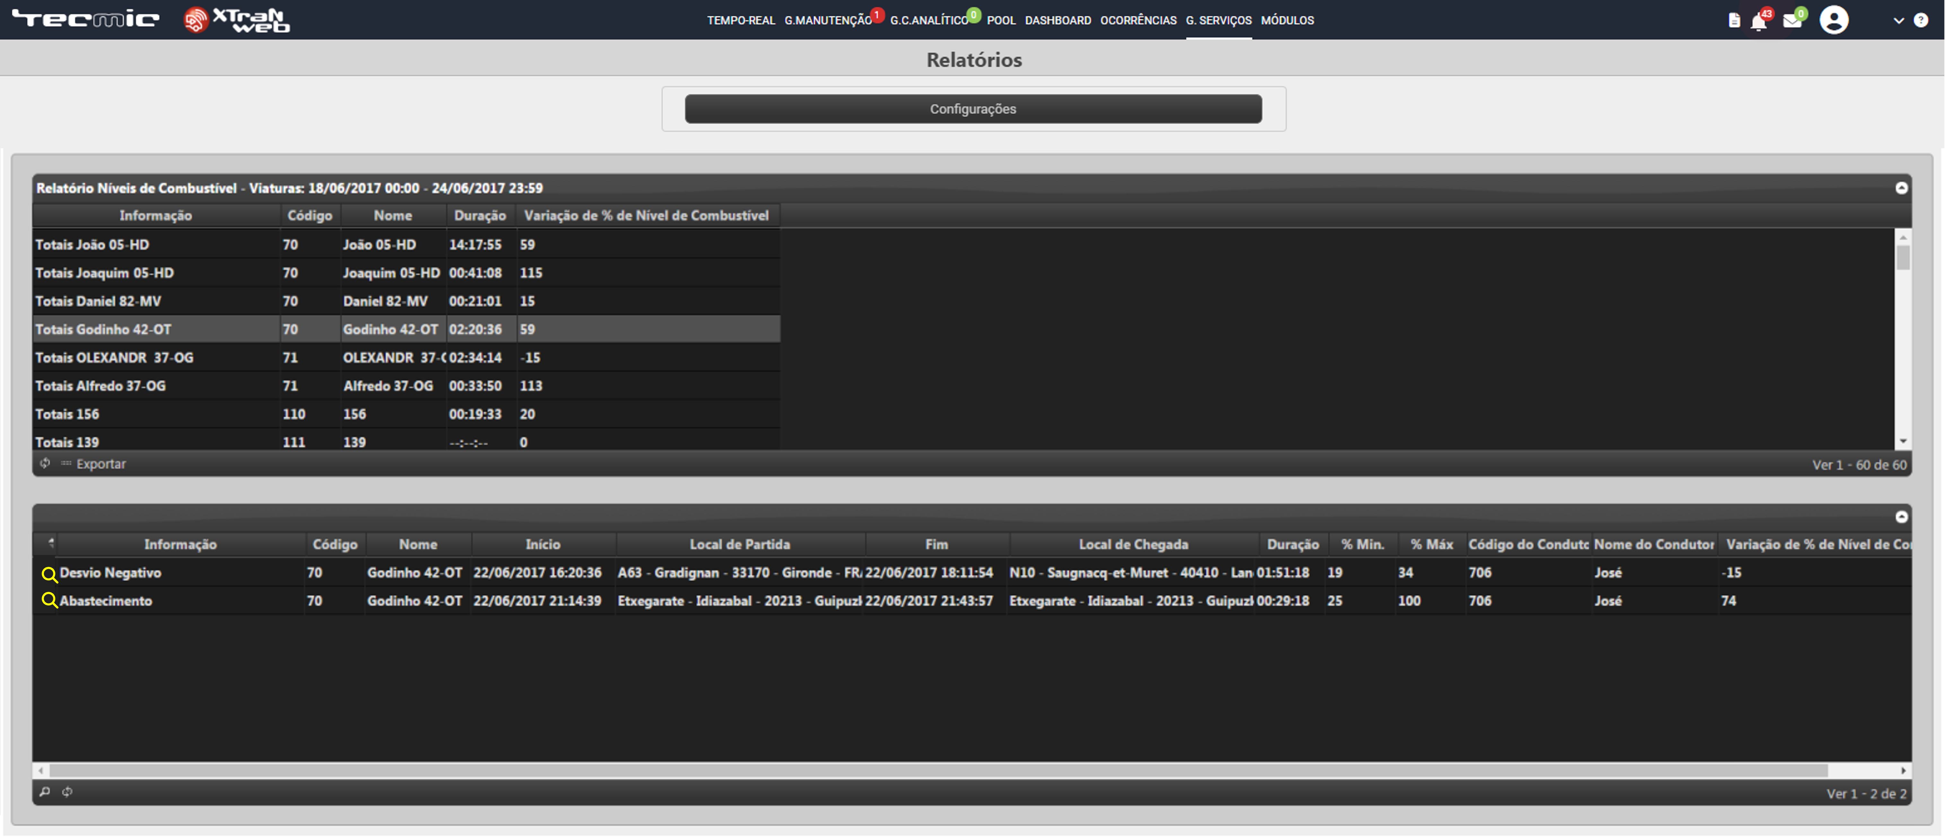1945x837 pixels.
Task: Sort details grid by Nome do Condutor
Action: point(1654,544)
